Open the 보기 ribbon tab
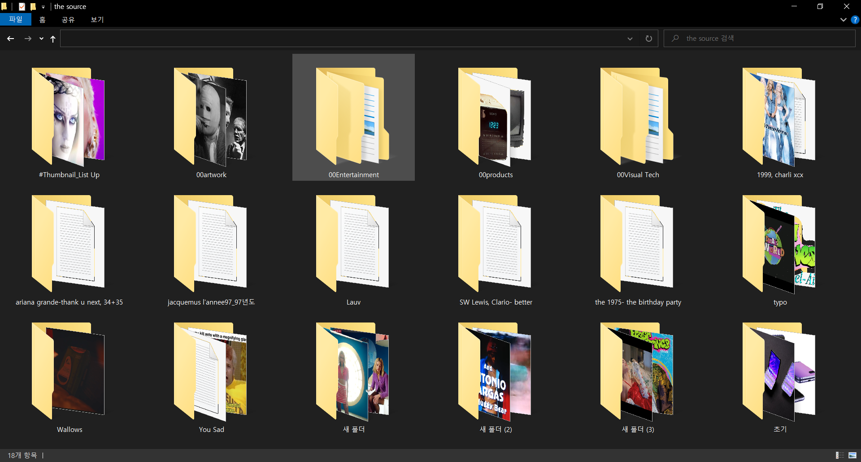 point(97,20)
